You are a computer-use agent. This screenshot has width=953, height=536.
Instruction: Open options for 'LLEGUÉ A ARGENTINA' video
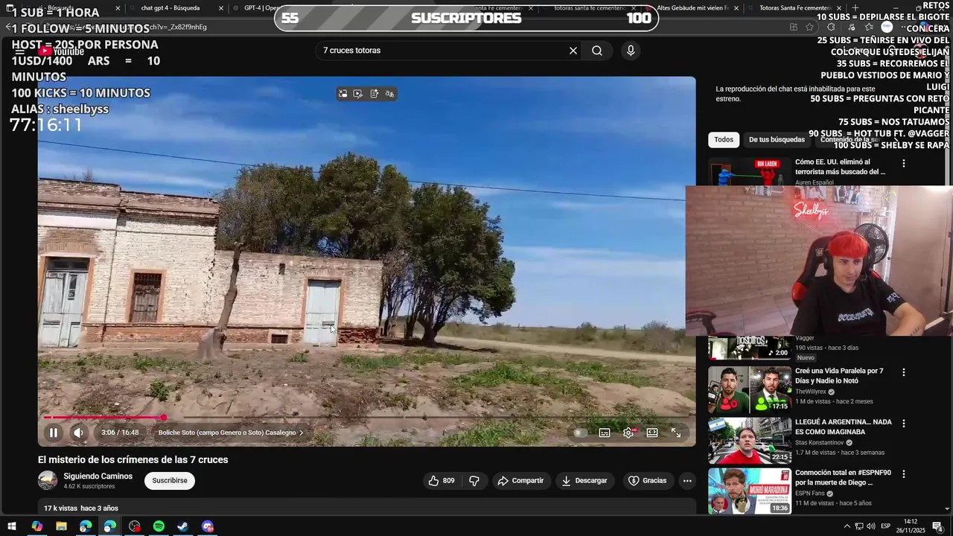[x=904, y=424]
